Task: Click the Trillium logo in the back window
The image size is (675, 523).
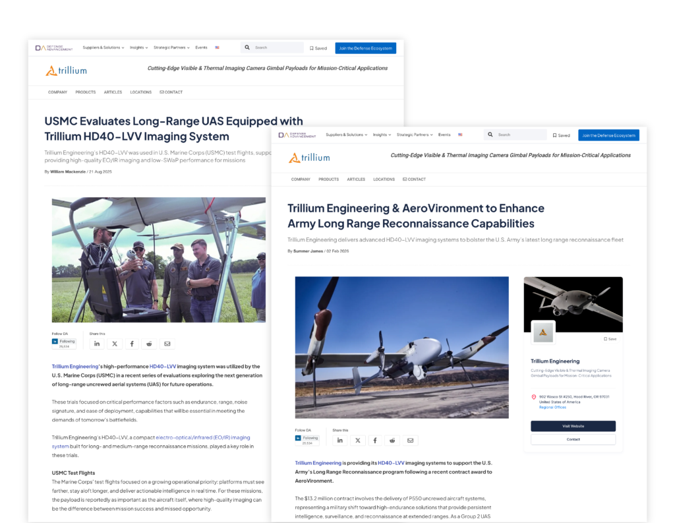Action: point(67,71)
